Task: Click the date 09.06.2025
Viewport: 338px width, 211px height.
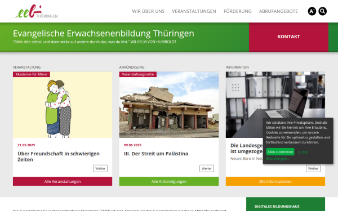Action: [132, 145]
